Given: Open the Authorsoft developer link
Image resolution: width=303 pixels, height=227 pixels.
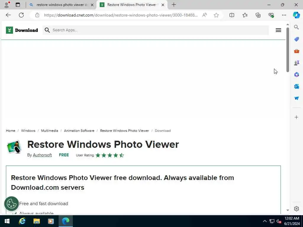Looking at the screenshot, I should [42, 155].
